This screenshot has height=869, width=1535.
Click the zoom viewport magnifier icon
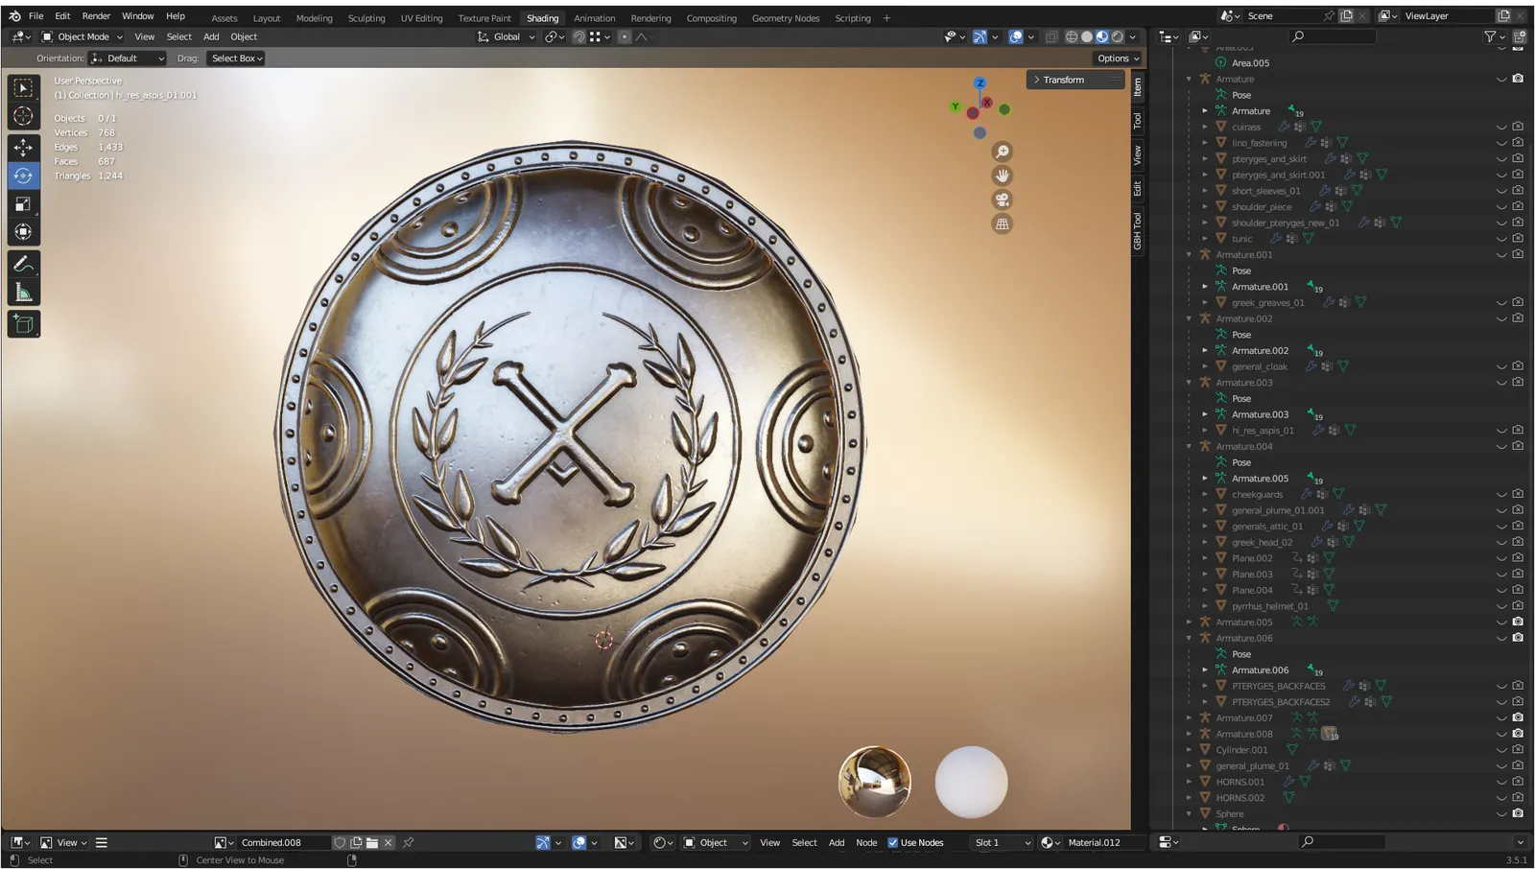[1003, 152]
